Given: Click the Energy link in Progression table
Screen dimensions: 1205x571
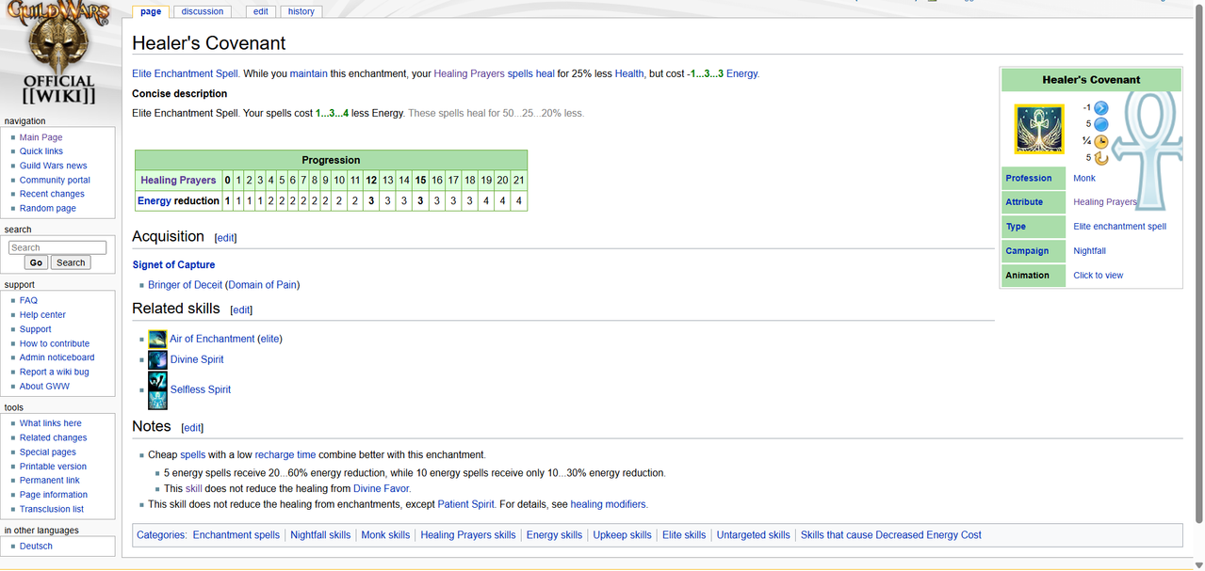Looking at the screenshot, I should click(x=155, y=201).
